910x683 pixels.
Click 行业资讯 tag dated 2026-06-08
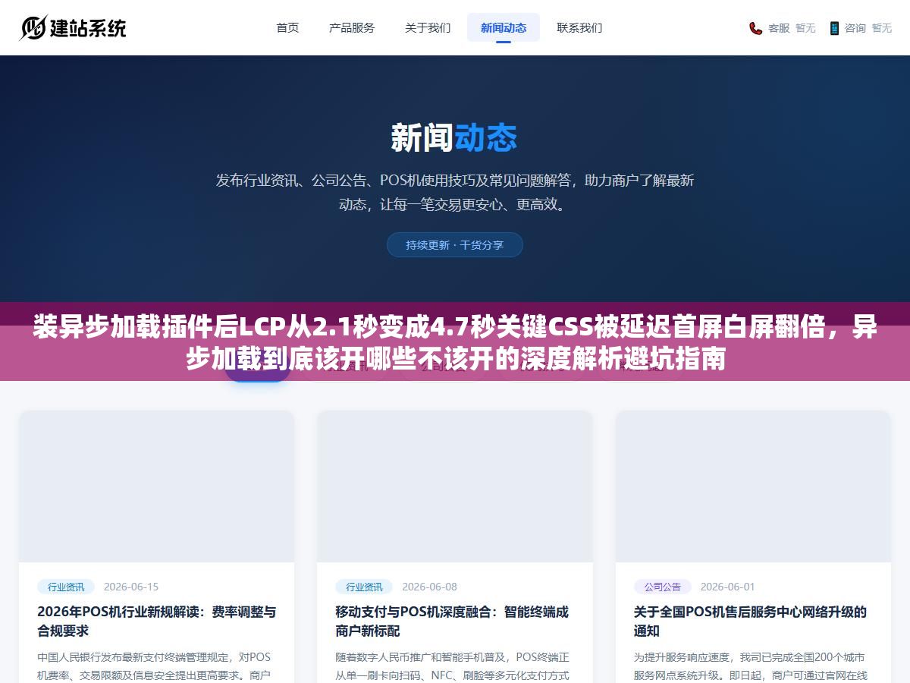point(364,587)
